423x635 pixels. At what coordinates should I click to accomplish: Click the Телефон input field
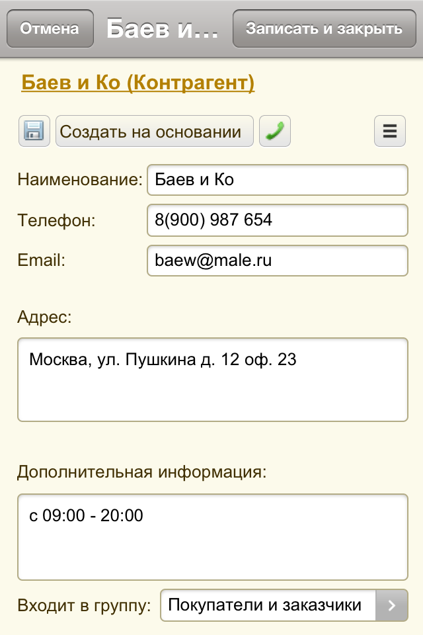pos(278,220)
